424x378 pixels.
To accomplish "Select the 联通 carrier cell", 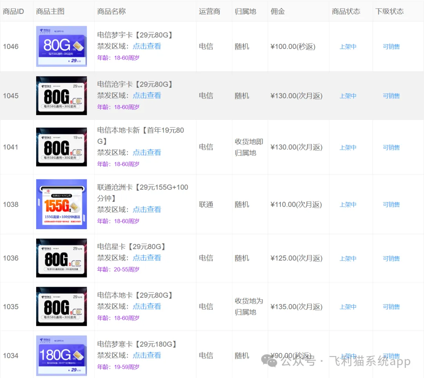I will tap(206, 204).
